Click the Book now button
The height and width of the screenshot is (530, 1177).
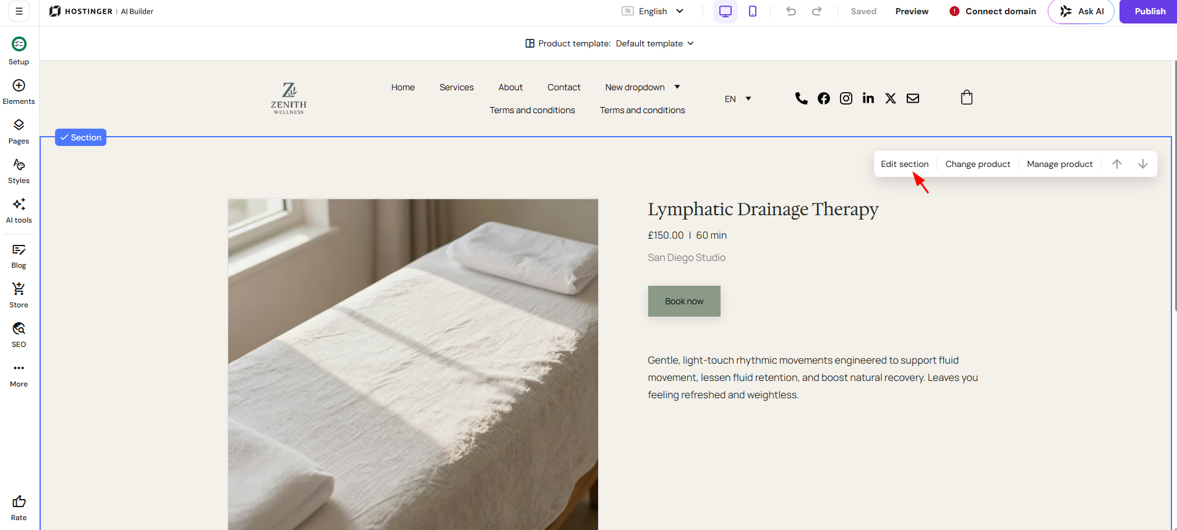(x=684, y=301)
